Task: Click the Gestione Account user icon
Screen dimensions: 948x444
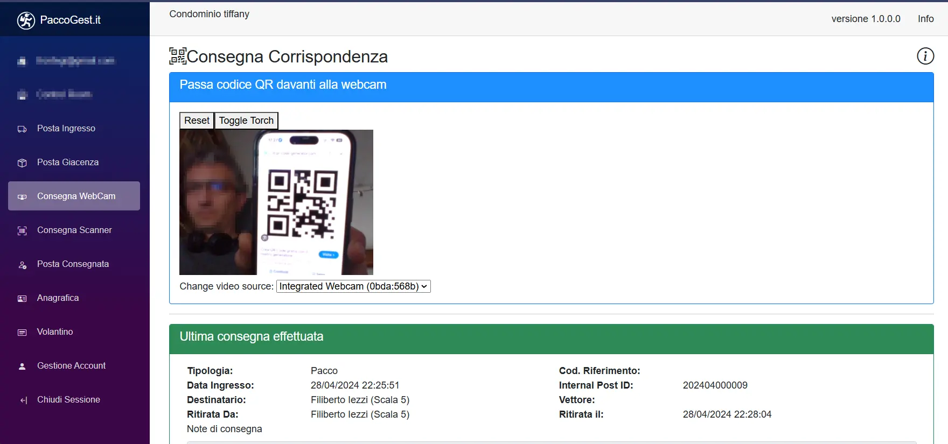Action: click(22, 367)
